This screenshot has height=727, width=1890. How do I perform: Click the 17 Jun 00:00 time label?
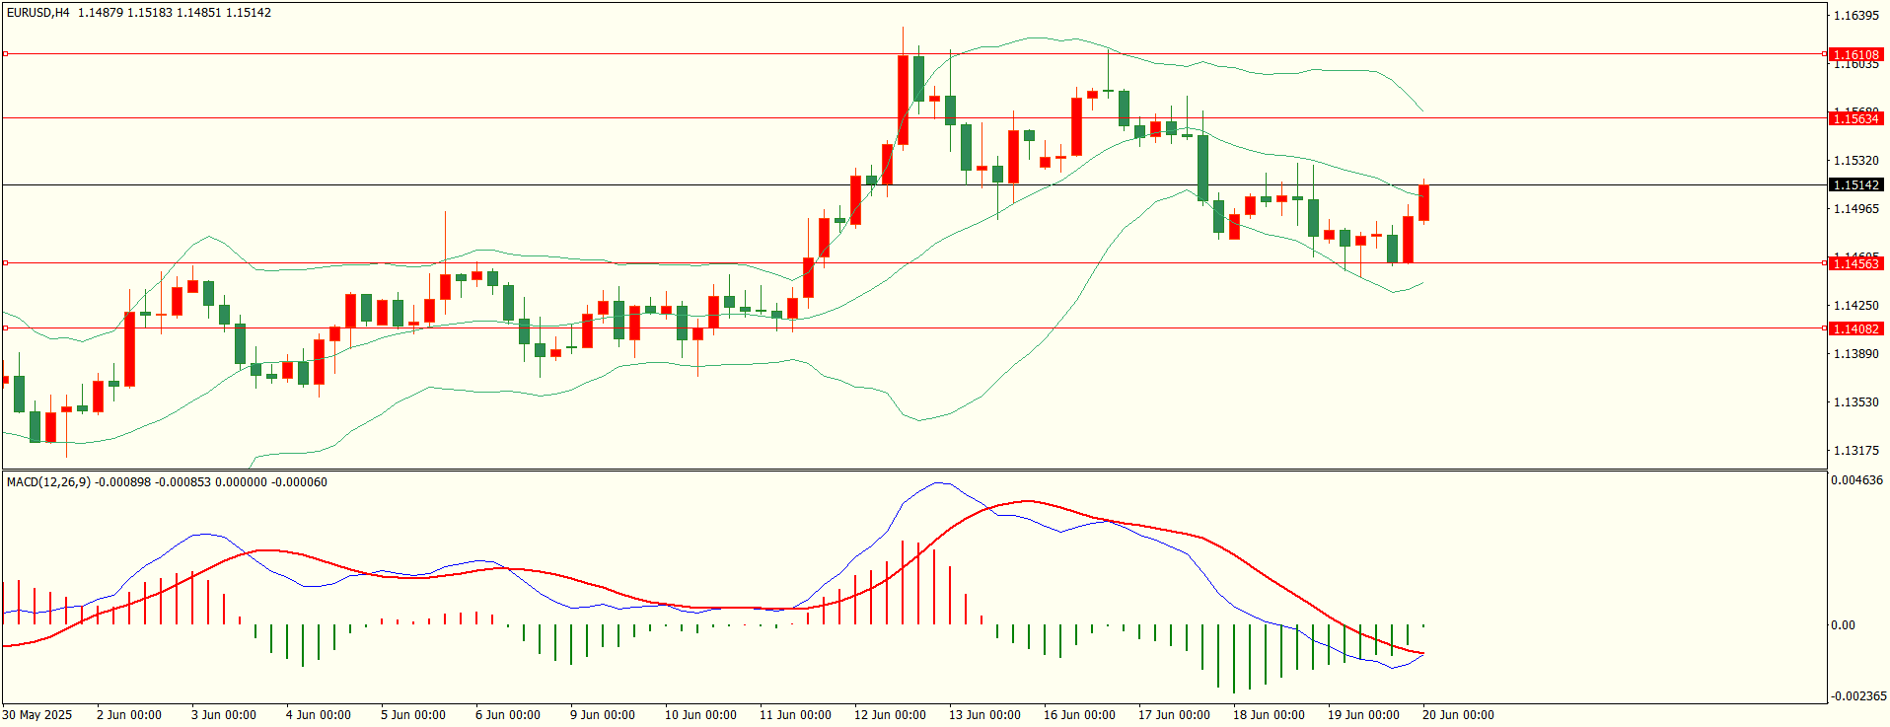(x=1174, y=715)
